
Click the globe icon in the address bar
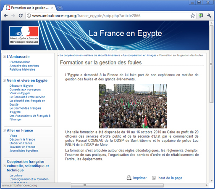tap(29, 16)
